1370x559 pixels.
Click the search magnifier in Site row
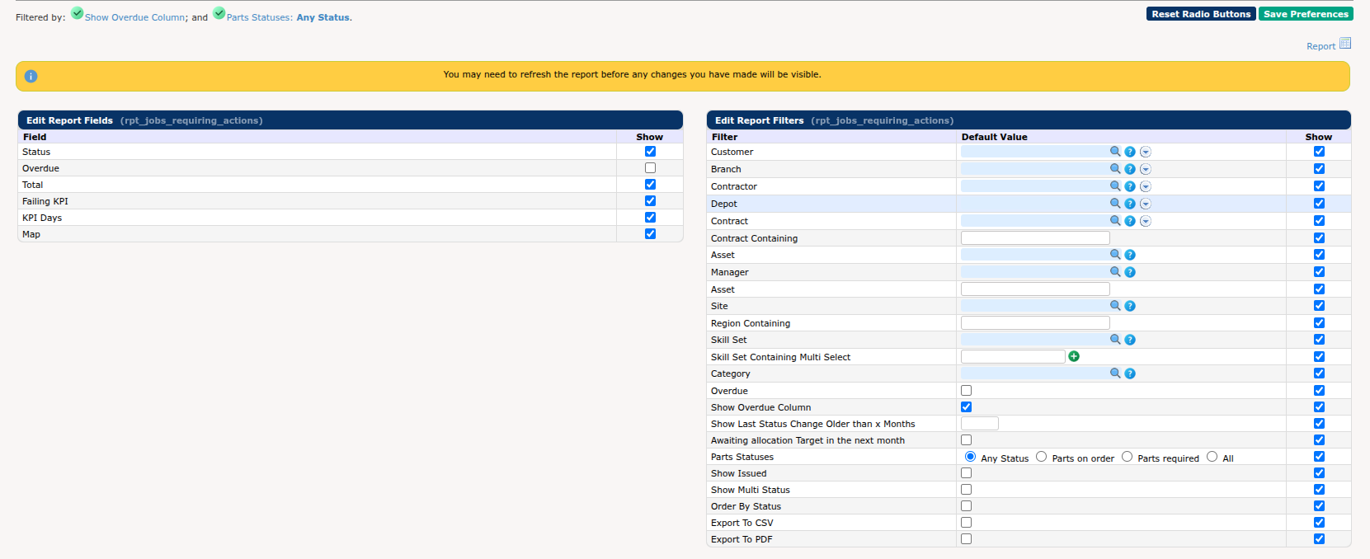pyautogui.click(x=1115, y=306)
